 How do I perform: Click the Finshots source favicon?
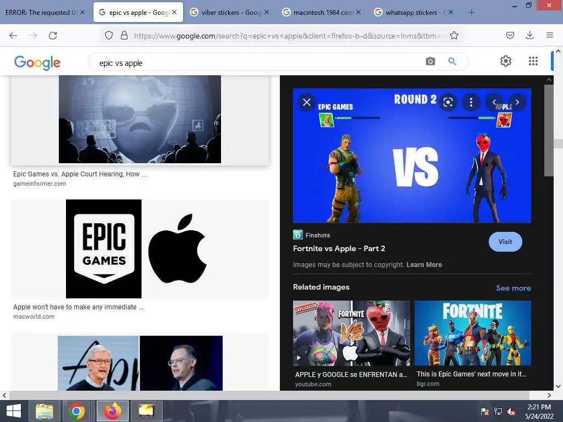click(x=297, y=235)
